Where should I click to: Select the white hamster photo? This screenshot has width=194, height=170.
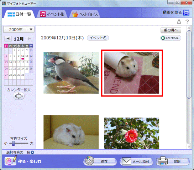coord(71,132)
